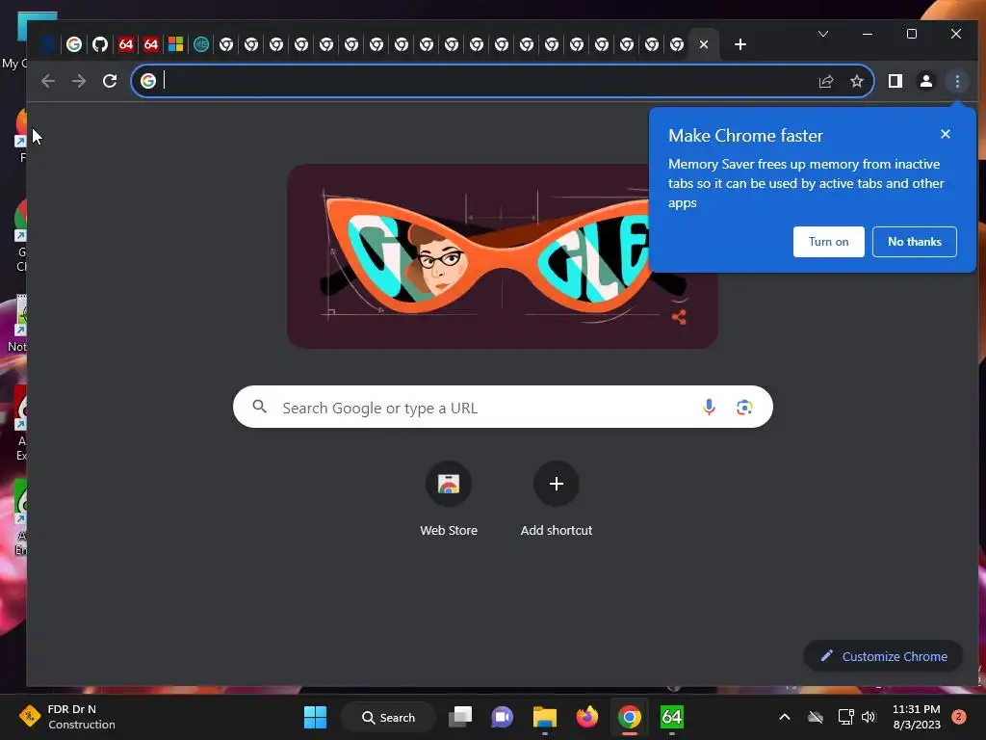Image resolution: width=986 pixels, height=740 pixels.
Task: Open Task View from the taskbar
Action: pyautogui.click(x=460, y=717)
